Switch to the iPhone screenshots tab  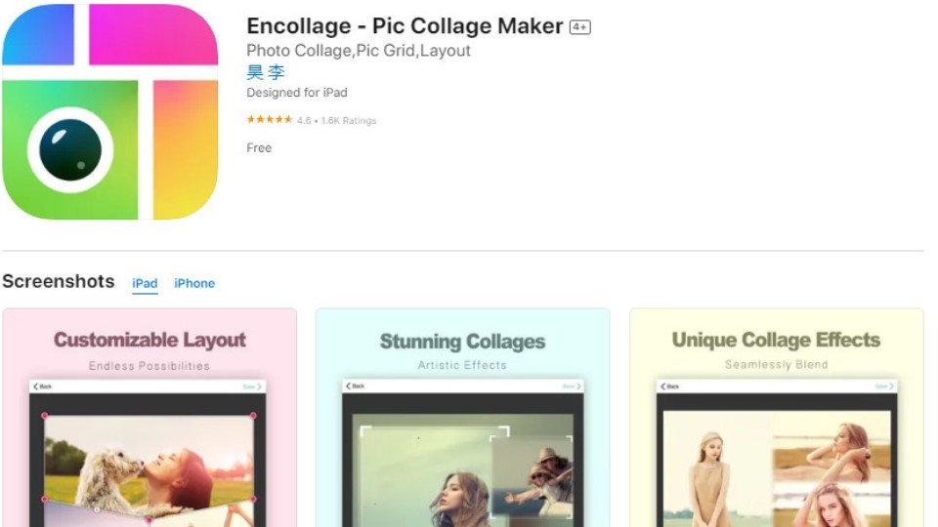[x=194, y=283]
